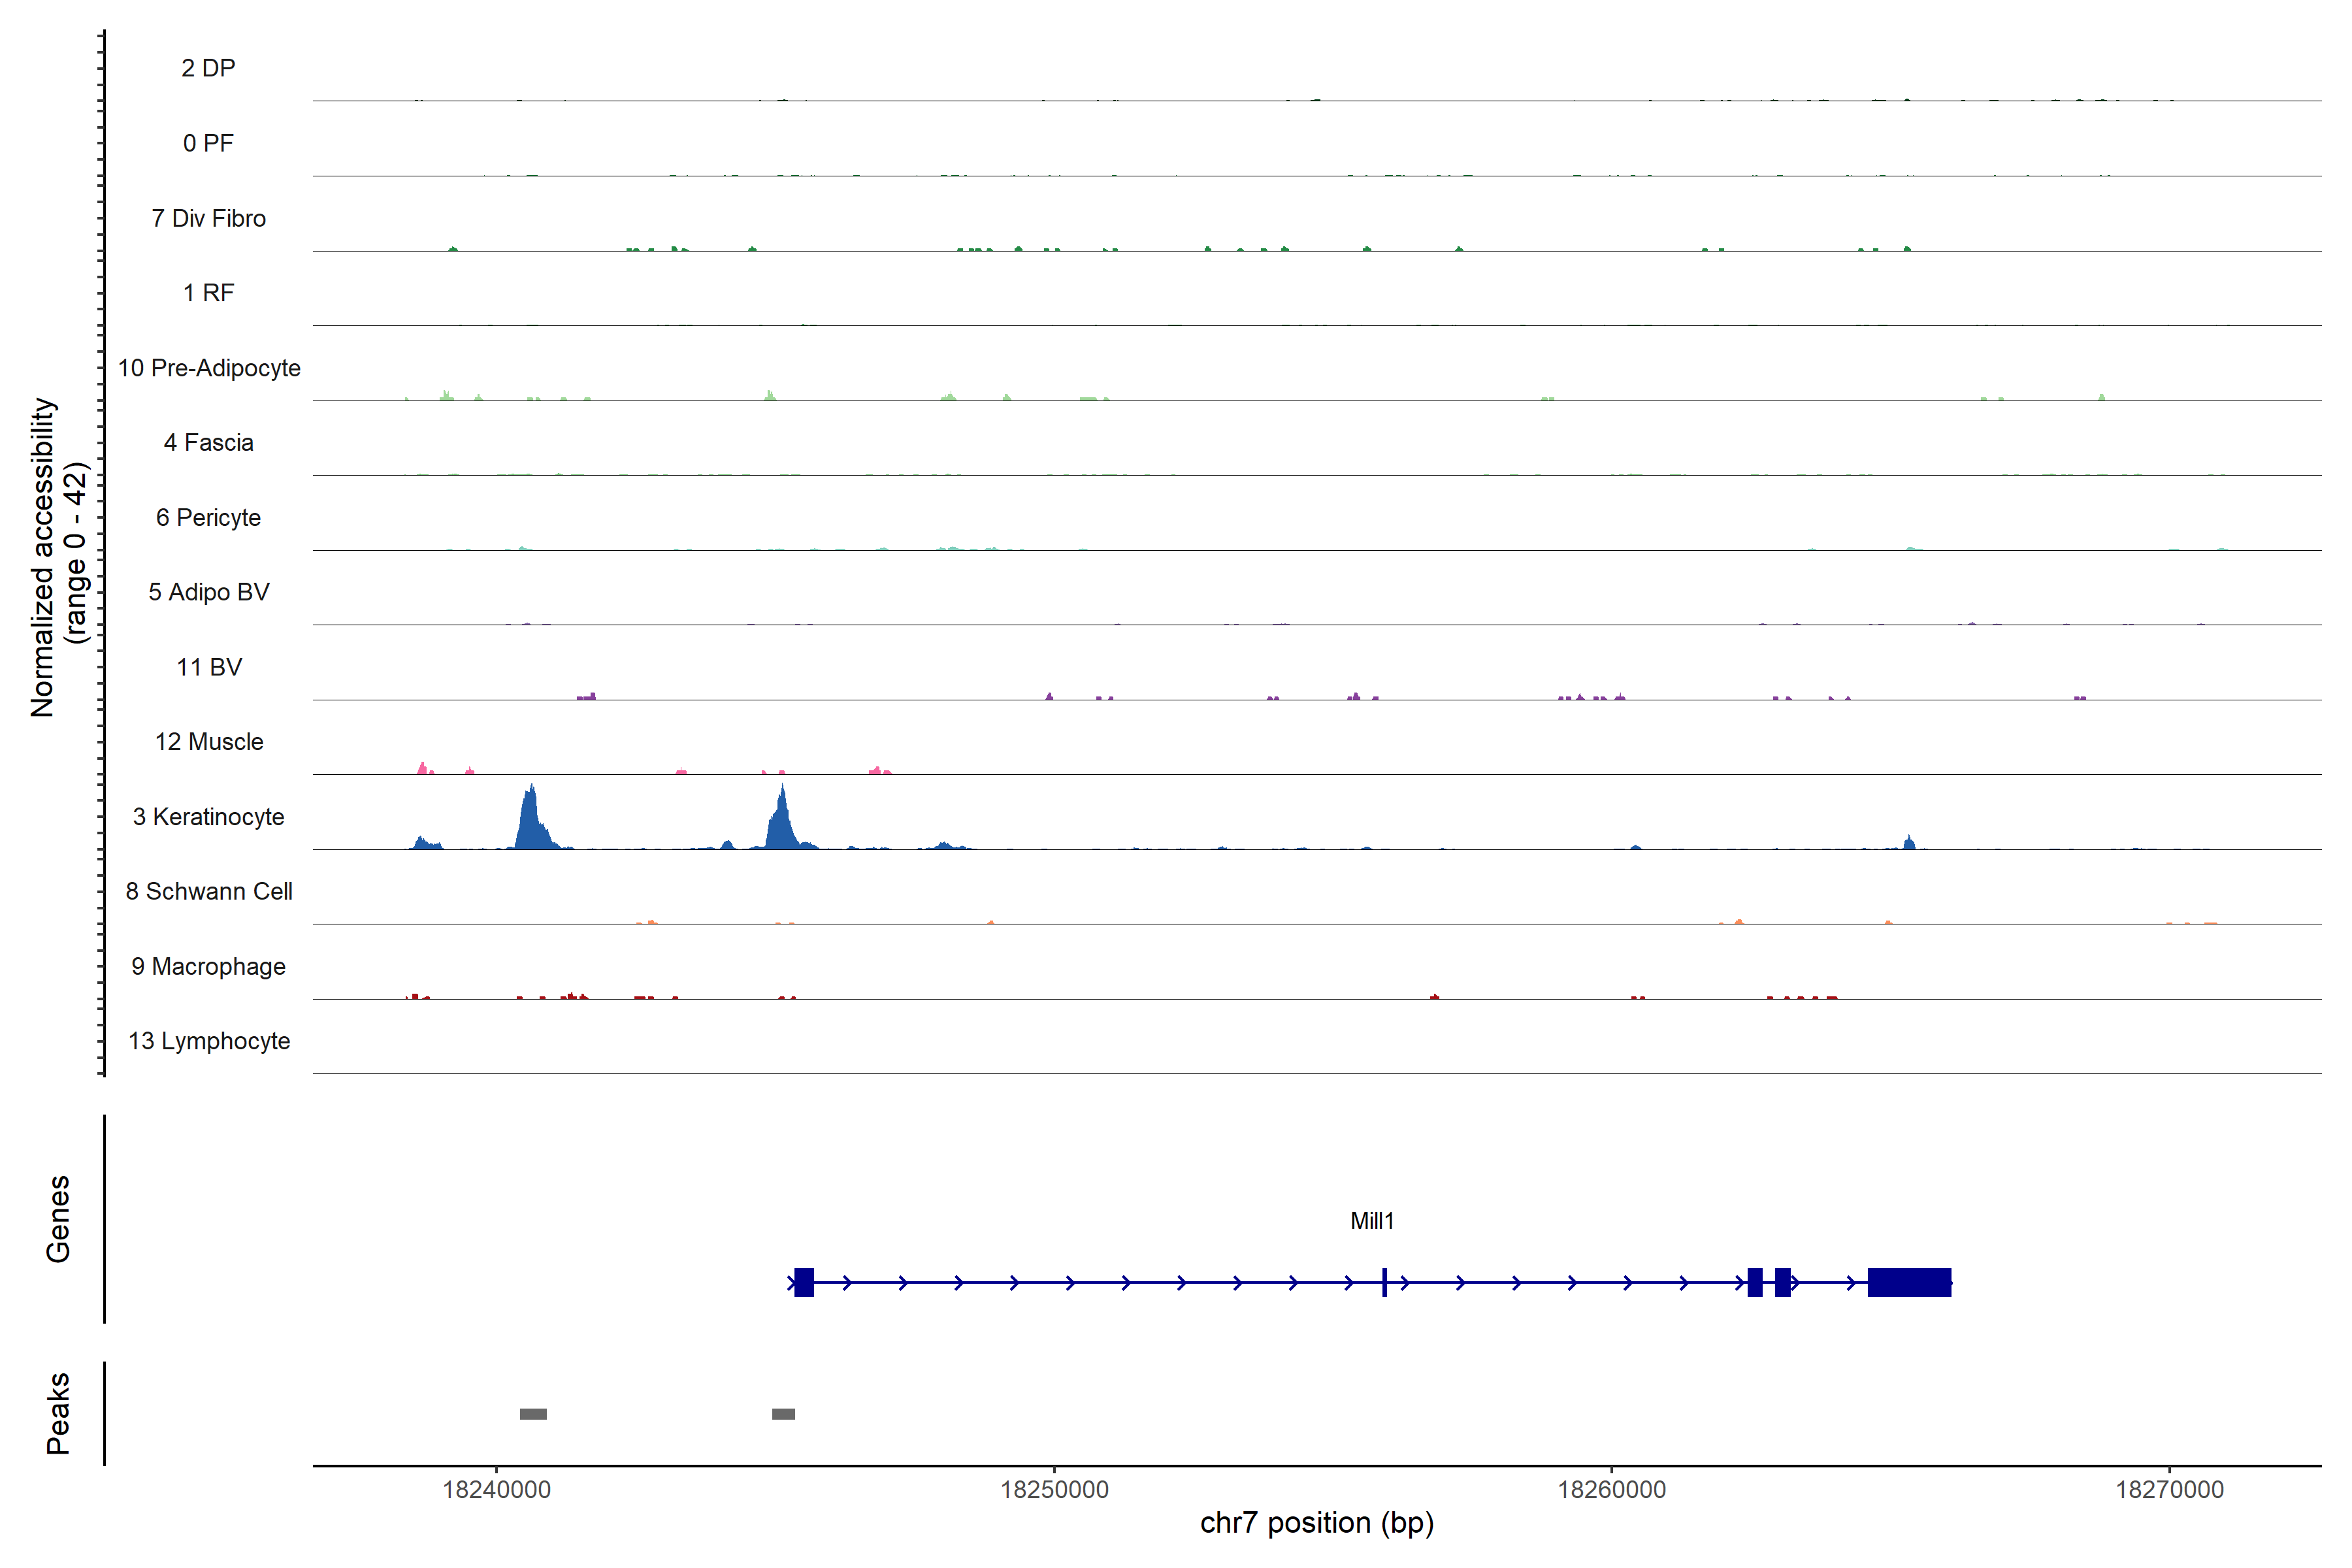
Task: Click the tallest Keratinocyte peak near 18240000
Action: tap(531, 820)
